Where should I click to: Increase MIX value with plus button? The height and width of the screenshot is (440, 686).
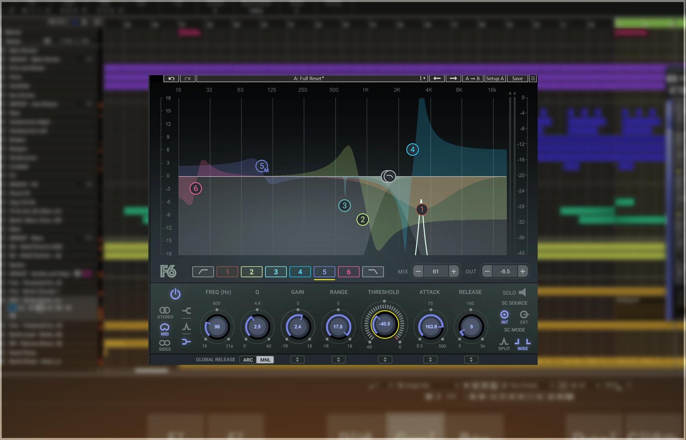point(453,272)
